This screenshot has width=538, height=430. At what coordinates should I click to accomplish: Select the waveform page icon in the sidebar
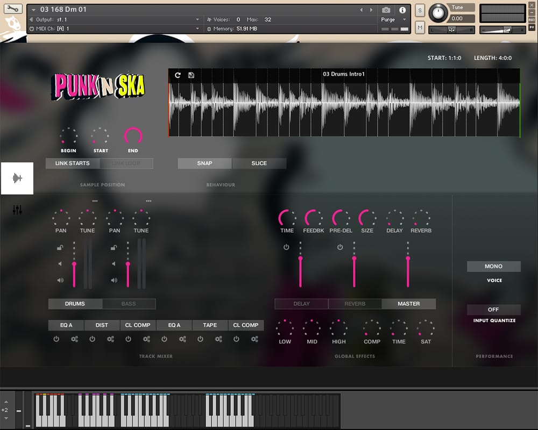tap(17, 178)
